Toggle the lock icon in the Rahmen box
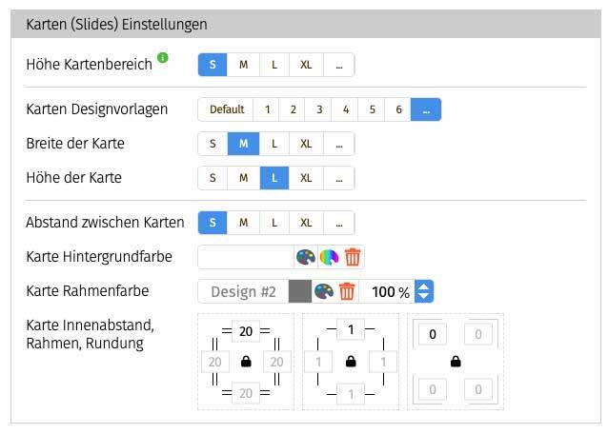608x434 pixels. [351, 362]
